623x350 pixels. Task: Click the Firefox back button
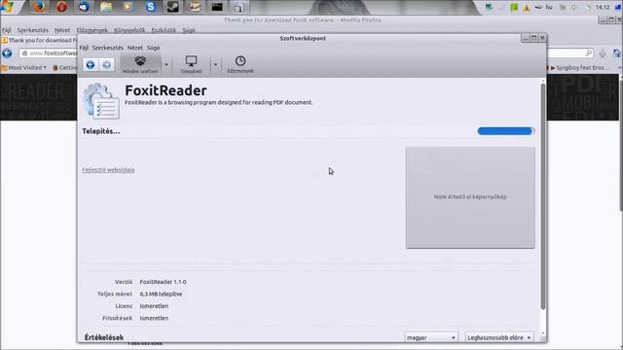tap(7, 53)
